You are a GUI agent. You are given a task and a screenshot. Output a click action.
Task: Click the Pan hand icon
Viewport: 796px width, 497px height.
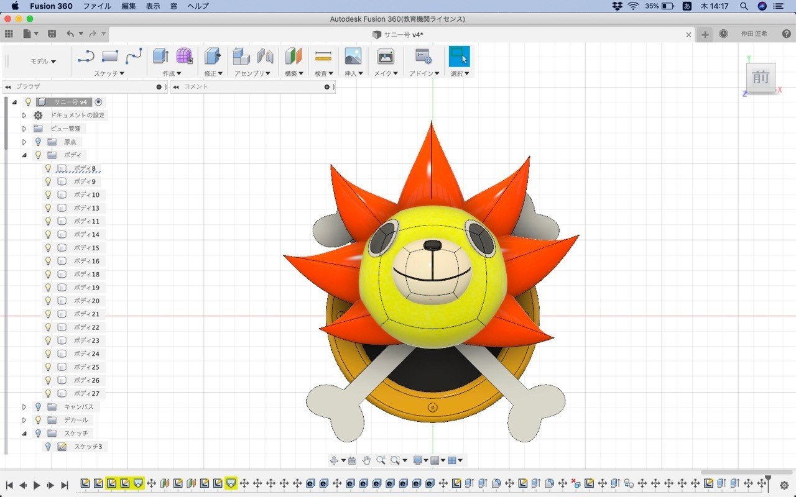pos(367,460)
